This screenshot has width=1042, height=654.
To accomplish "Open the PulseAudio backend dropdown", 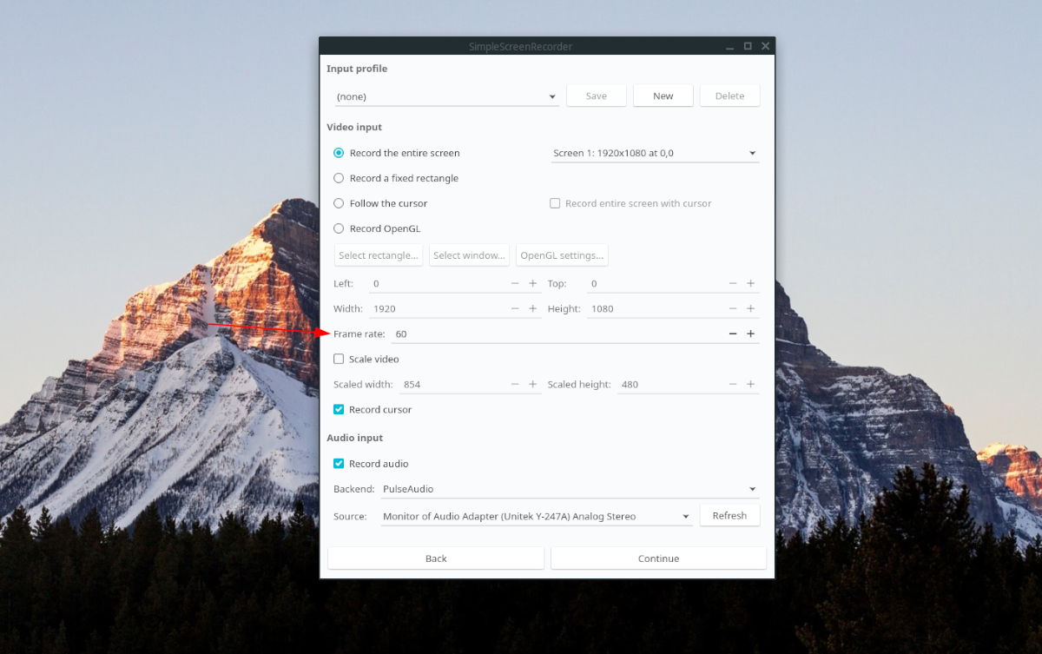I will click(x=569, y=489).
